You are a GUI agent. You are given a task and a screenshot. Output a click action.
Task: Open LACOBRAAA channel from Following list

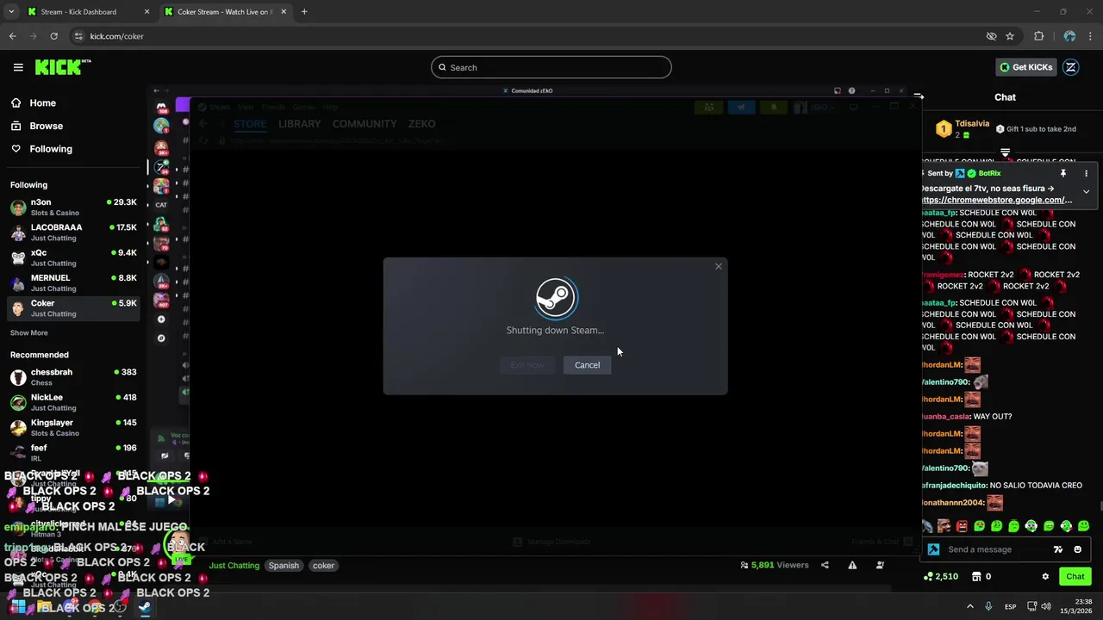[x=73, y=232]
